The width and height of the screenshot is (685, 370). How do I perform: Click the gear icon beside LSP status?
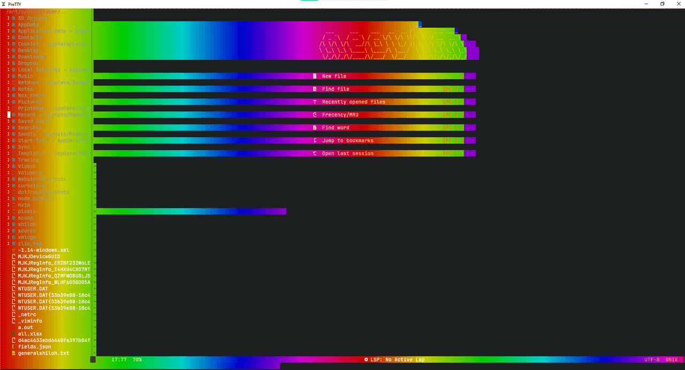coord(366,360)
